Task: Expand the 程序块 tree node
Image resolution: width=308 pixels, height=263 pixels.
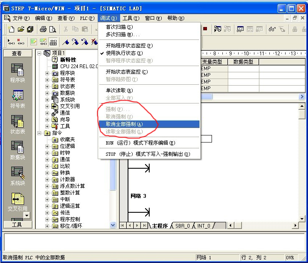Action: pyautogui.click(x=47, y=73)
